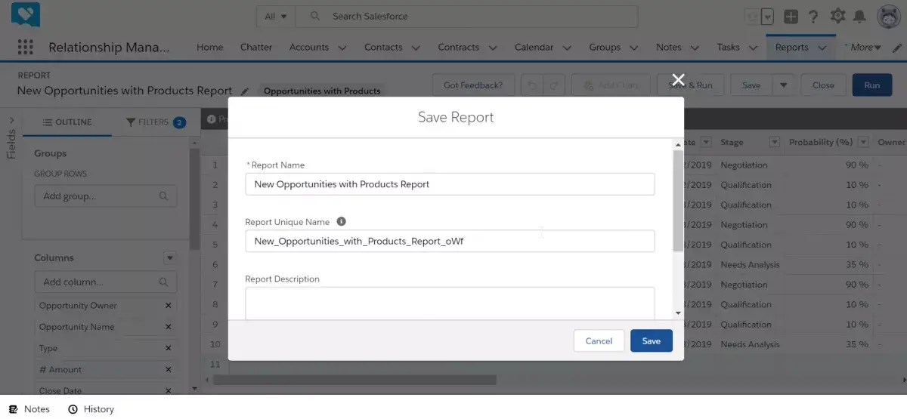The width and height of the screenshot is (907, 419).
Task: Open the Columns section options dropdown
Action: 170,258
